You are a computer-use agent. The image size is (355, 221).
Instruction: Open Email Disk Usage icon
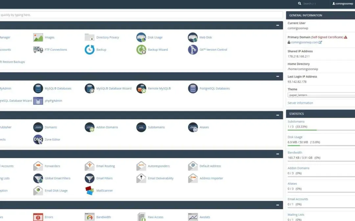click(x=38, y=191)
